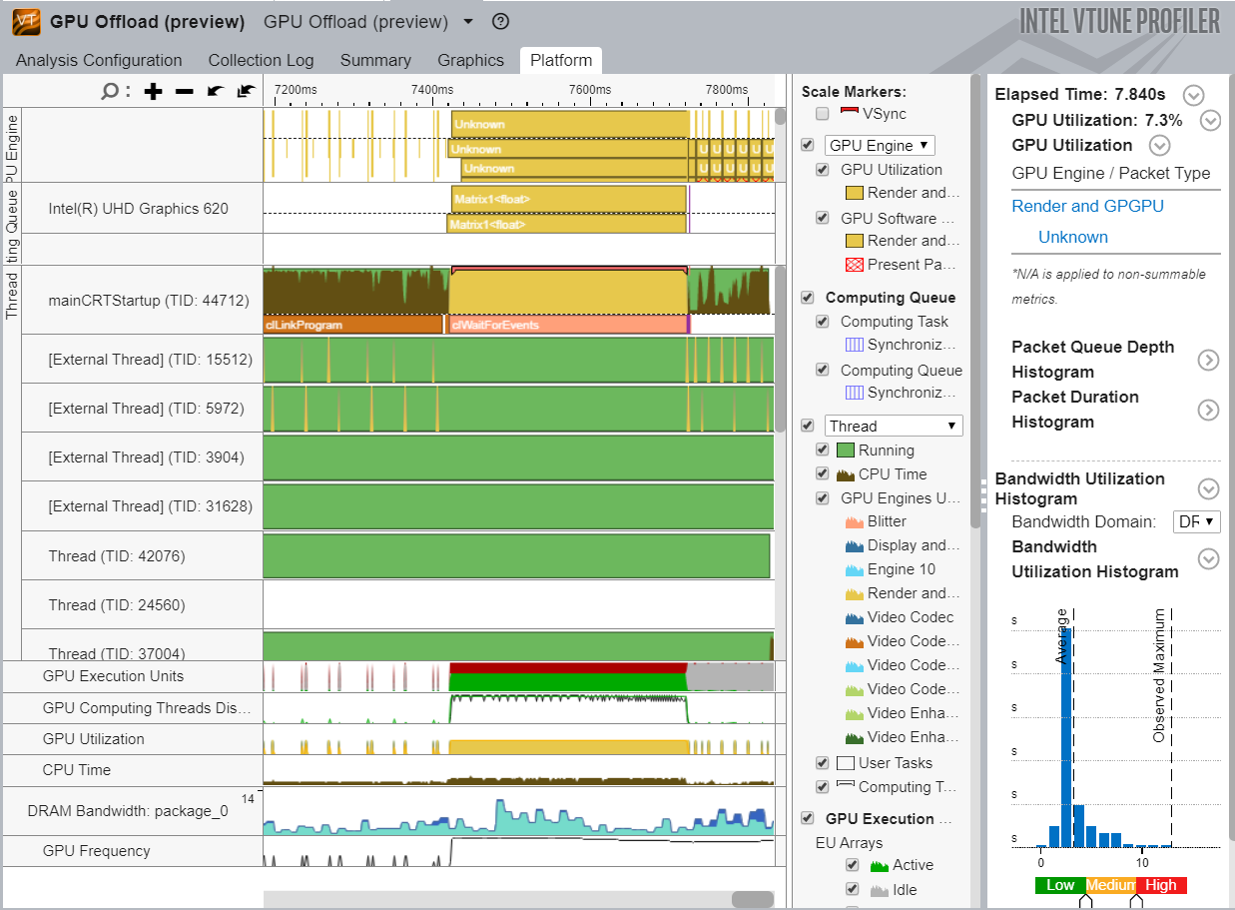Viewport: 1235px width, 910px height.
Task: Open the help question mark icon
Action: click(501, 22)
